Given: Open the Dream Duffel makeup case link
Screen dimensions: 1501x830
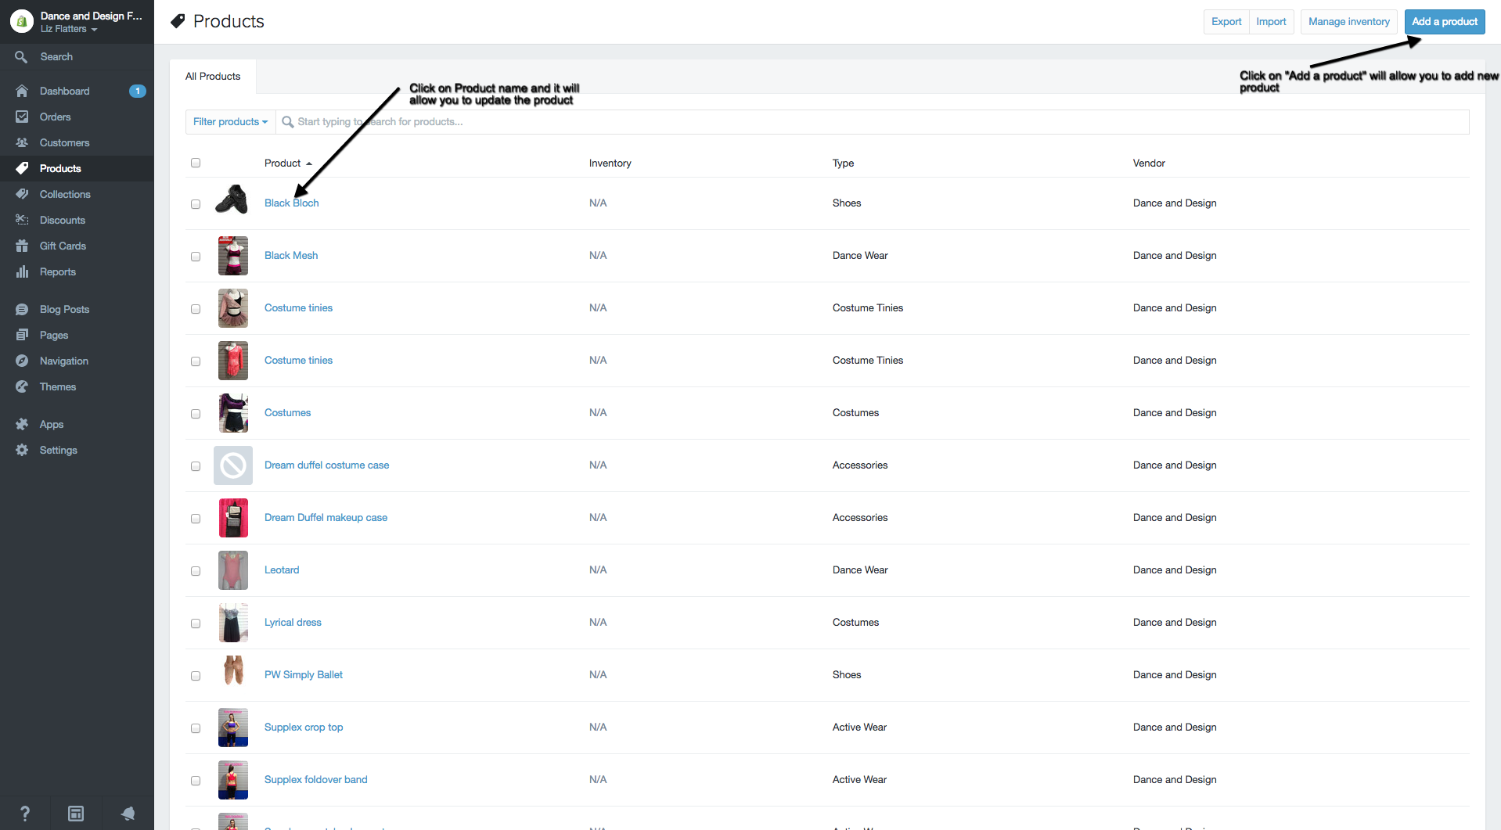Looking at the screenshot, I should point(326,517).
